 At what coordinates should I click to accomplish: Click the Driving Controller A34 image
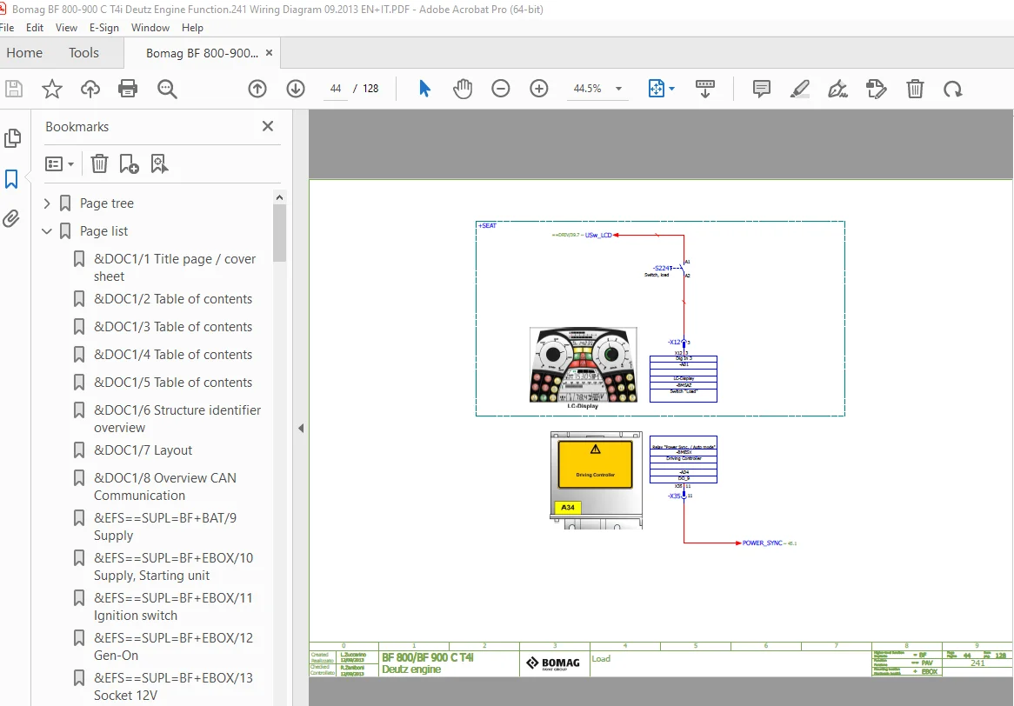tap(597, 480)
